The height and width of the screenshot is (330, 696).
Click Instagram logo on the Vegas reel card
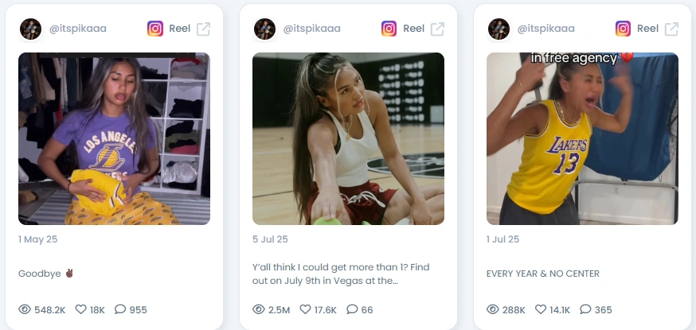point(389,29)
